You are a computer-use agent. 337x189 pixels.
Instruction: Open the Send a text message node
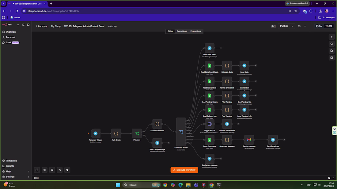(210, 159)
